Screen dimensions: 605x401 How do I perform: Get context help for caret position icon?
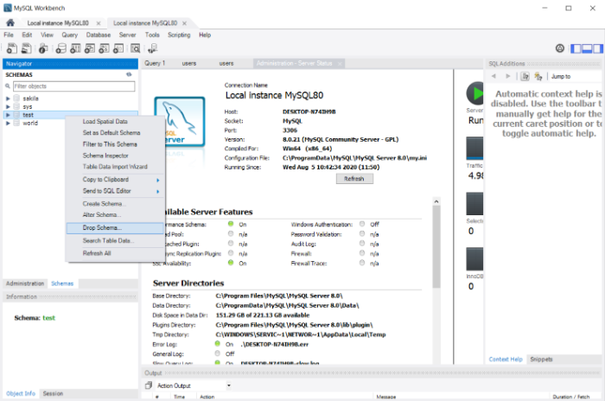coord(525,76)
